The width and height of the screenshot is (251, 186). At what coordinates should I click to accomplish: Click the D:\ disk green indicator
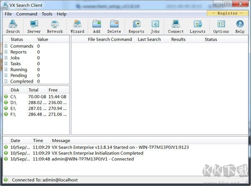(6, 103)
